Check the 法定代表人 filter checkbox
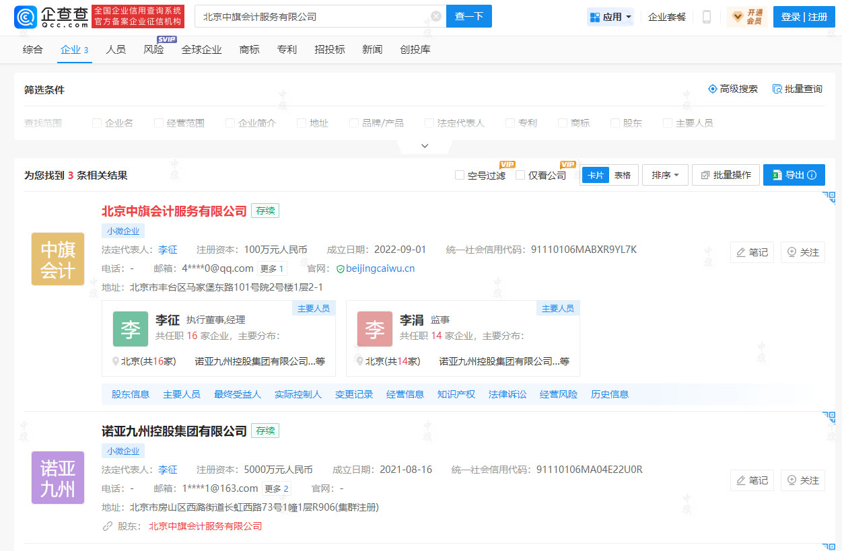This screenshot has width=842, height=551. pos(429,122)
